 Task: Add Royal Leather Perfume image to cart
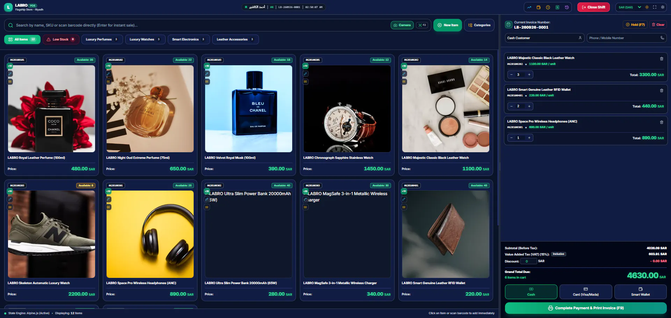point(51,109)
